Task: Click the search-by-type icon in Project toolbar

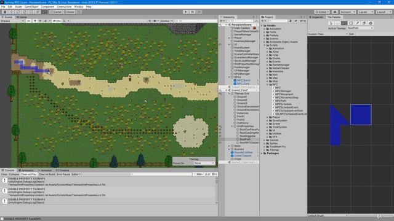Action: point(291,21)
